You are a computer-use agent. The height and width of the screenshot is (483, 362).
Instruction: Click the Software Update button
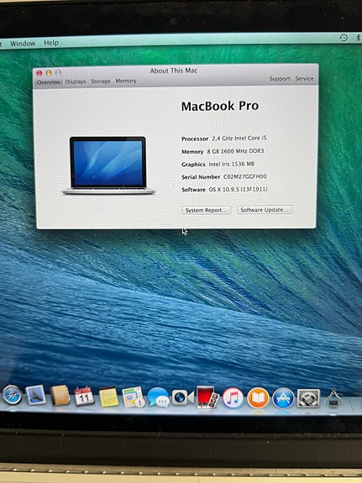pyautogui.click(x=265, y=210)
